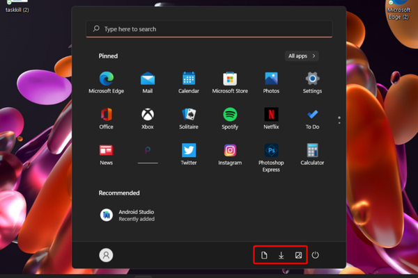Expand the All apps list
This screenshot has height=278, width=418.
click(x=302, y=56)
